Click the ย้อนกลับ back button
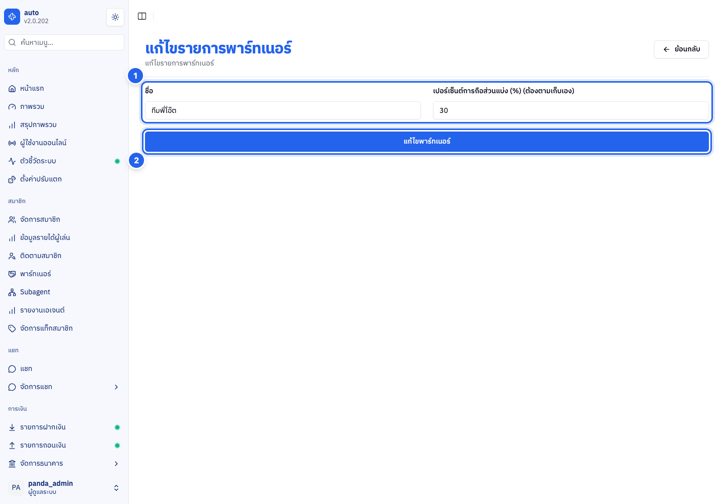725x504 pixels. pos(681,49)
